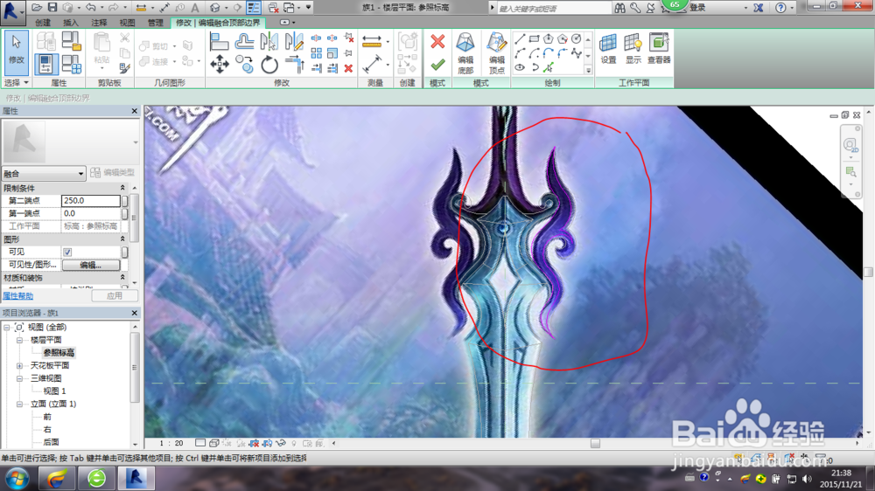Select the Offset tool
Screen dimensions: 875x491
[244, 42]
